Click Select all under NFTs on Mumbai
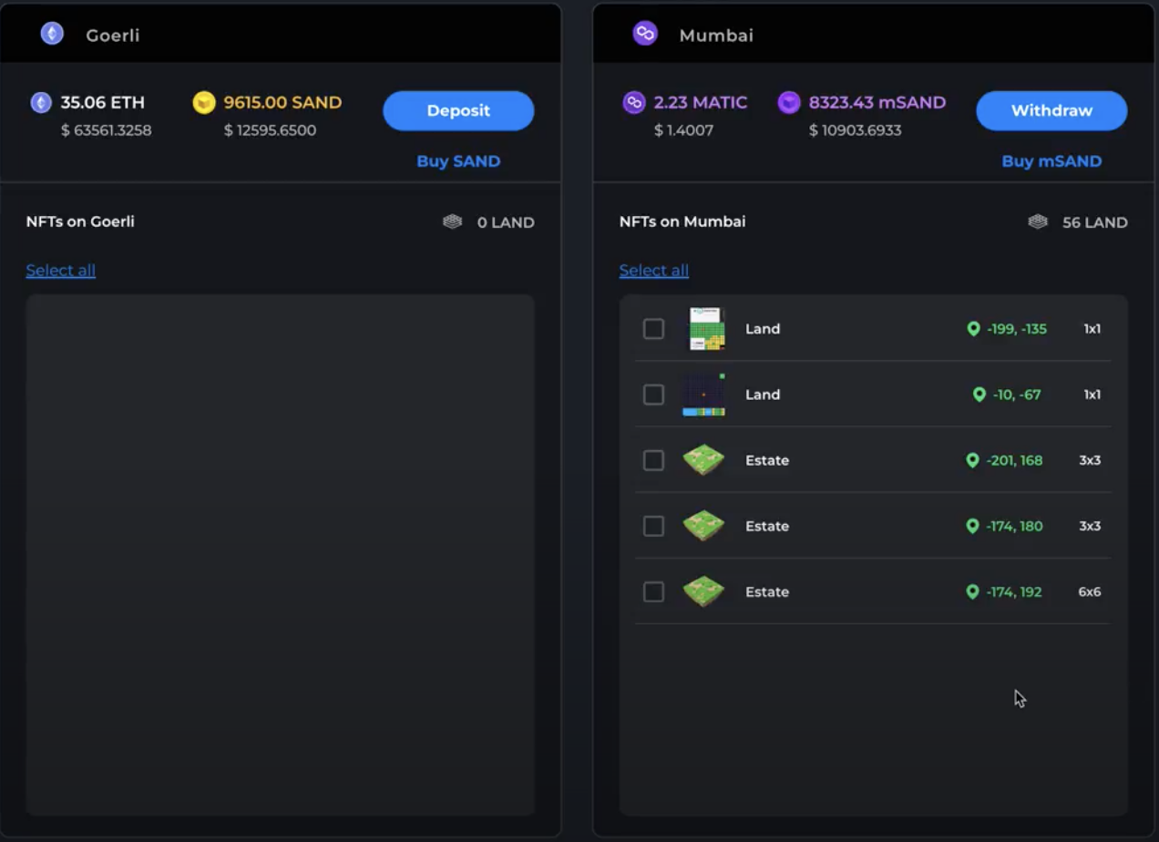The image size is (1159, 842). pos(653,271)
